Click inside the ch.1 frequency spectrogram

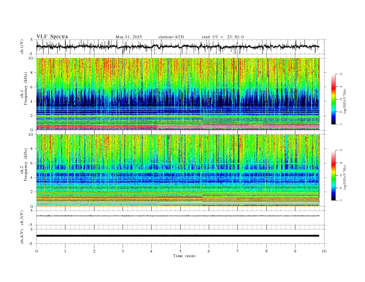[177, 94]
